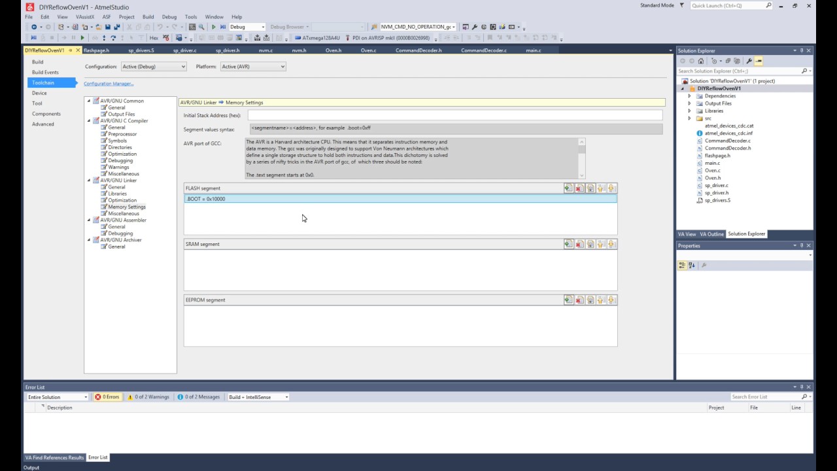The height and width of the screenshot is (471, 837).
Task: Open CommandDecoder.c in Solution Explorer
Action: (727, 141)
